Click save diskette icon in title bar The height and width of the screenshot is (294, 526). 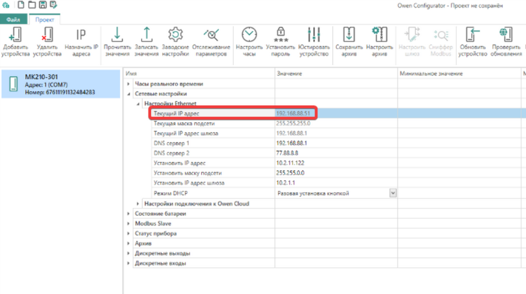[x=42, y=5]
